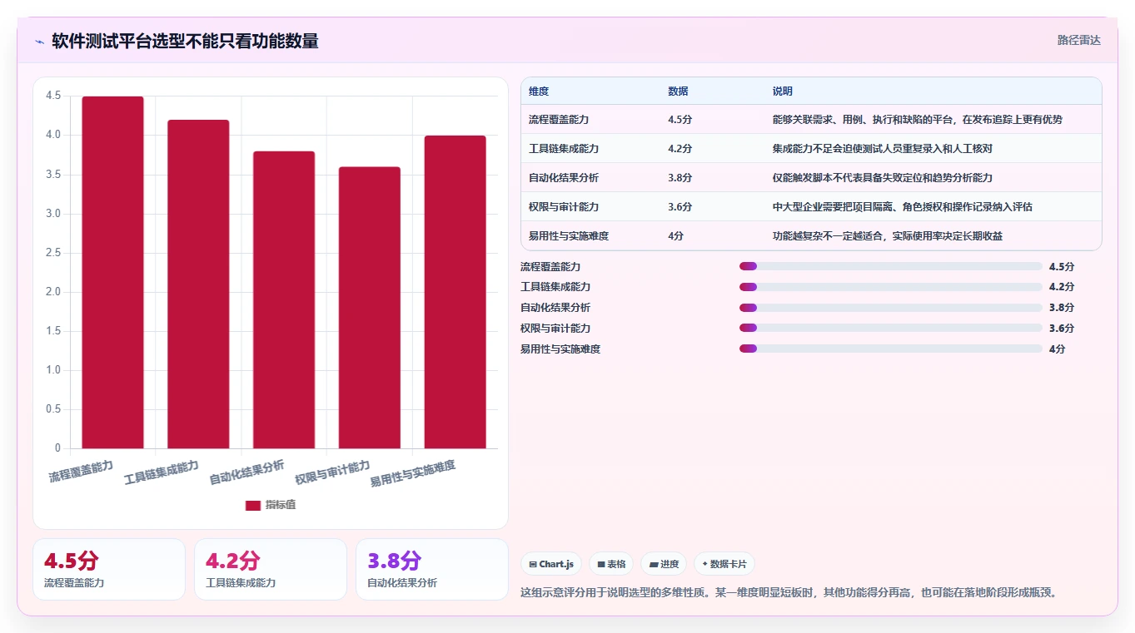Click the 4分 cell in the table

pyautogui.click(x=675, y=236)
